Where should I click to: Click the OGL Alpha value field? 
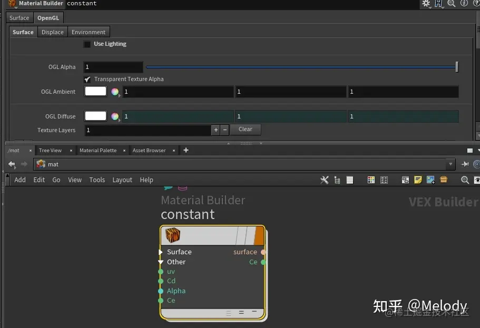[113, 67]
